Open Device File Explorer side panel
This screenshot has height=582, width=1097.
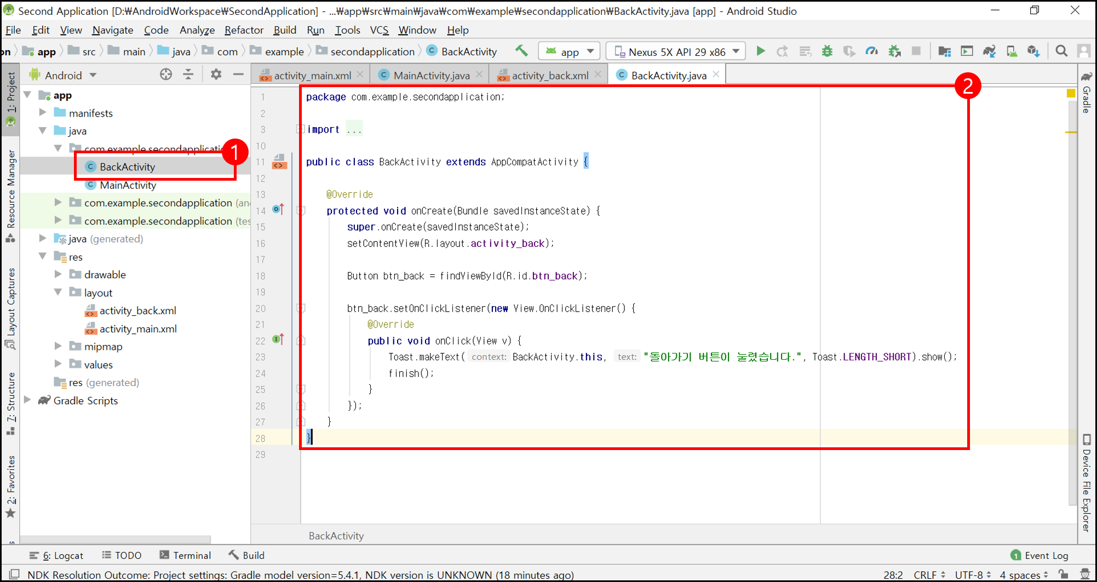1087,483
